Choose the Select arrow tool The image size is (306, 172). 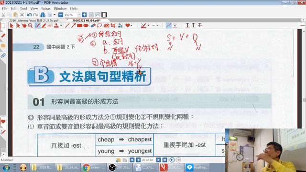point(11,25)
